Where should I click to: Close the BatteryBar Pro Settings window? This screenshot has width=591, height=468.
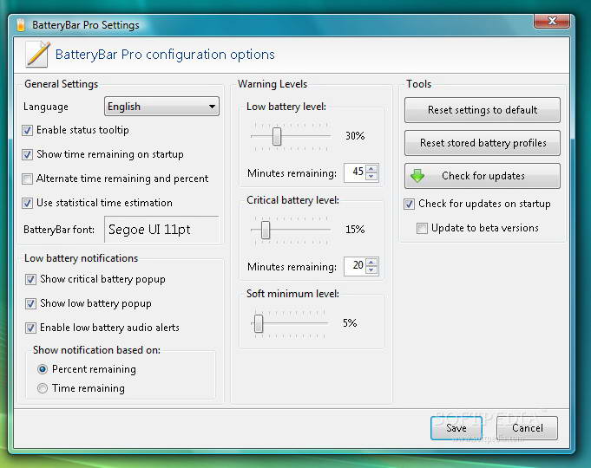pos(552,21)
